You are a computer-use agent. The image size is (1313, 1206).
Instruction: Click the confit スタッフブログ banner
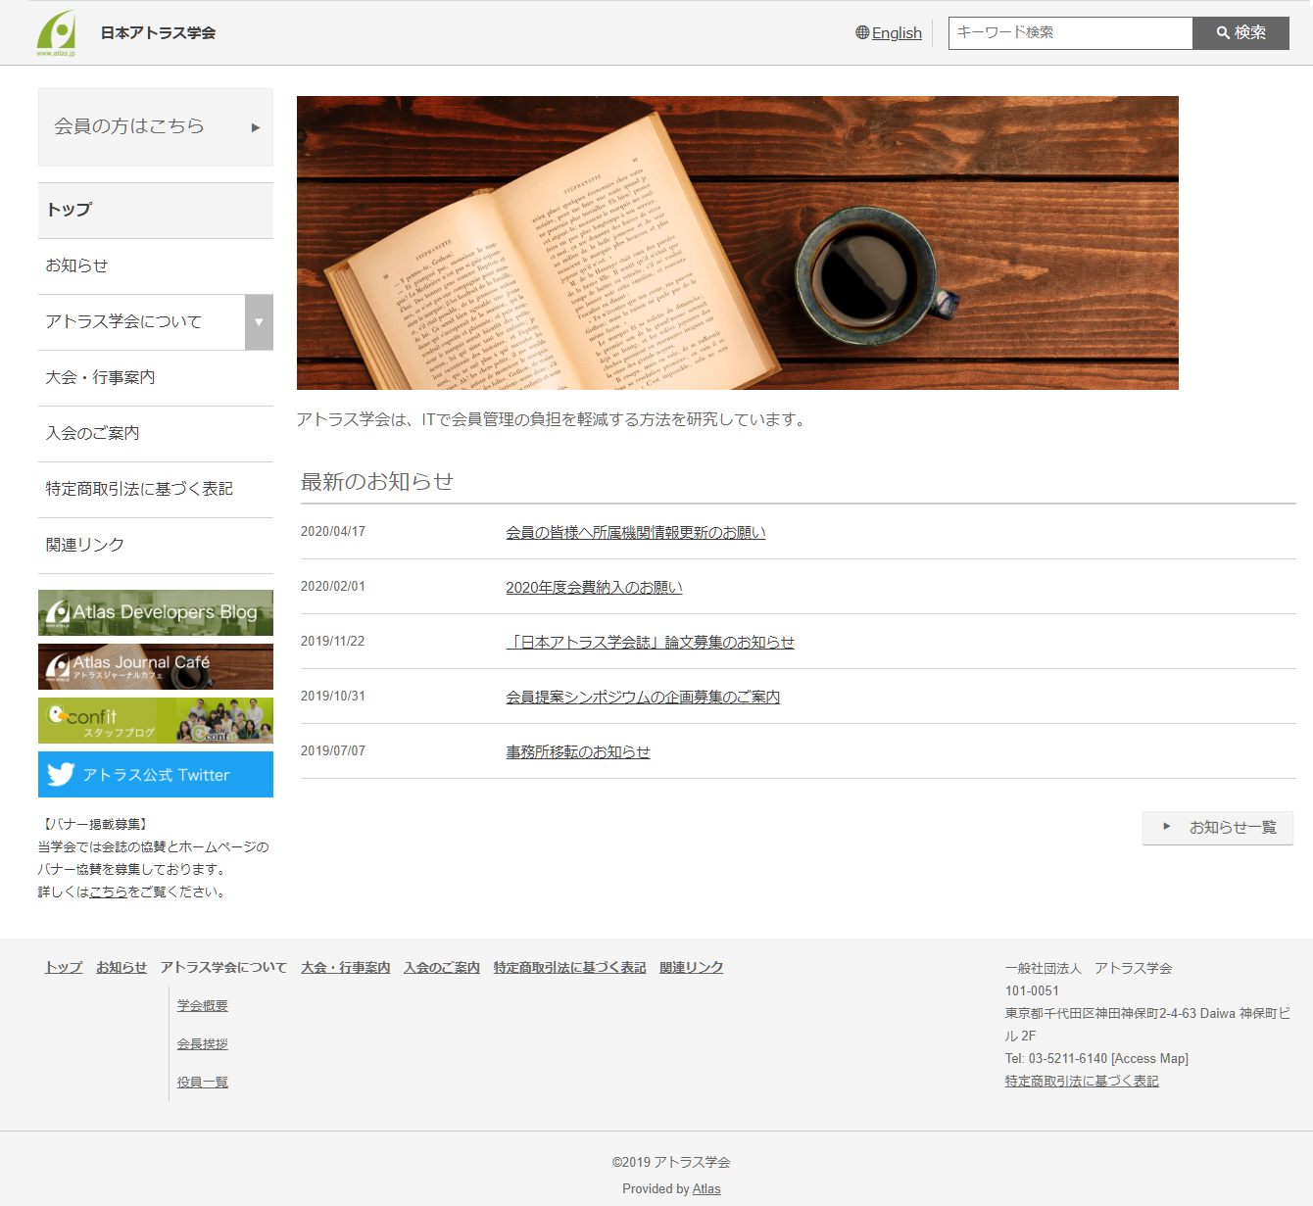tap(155, 720)
